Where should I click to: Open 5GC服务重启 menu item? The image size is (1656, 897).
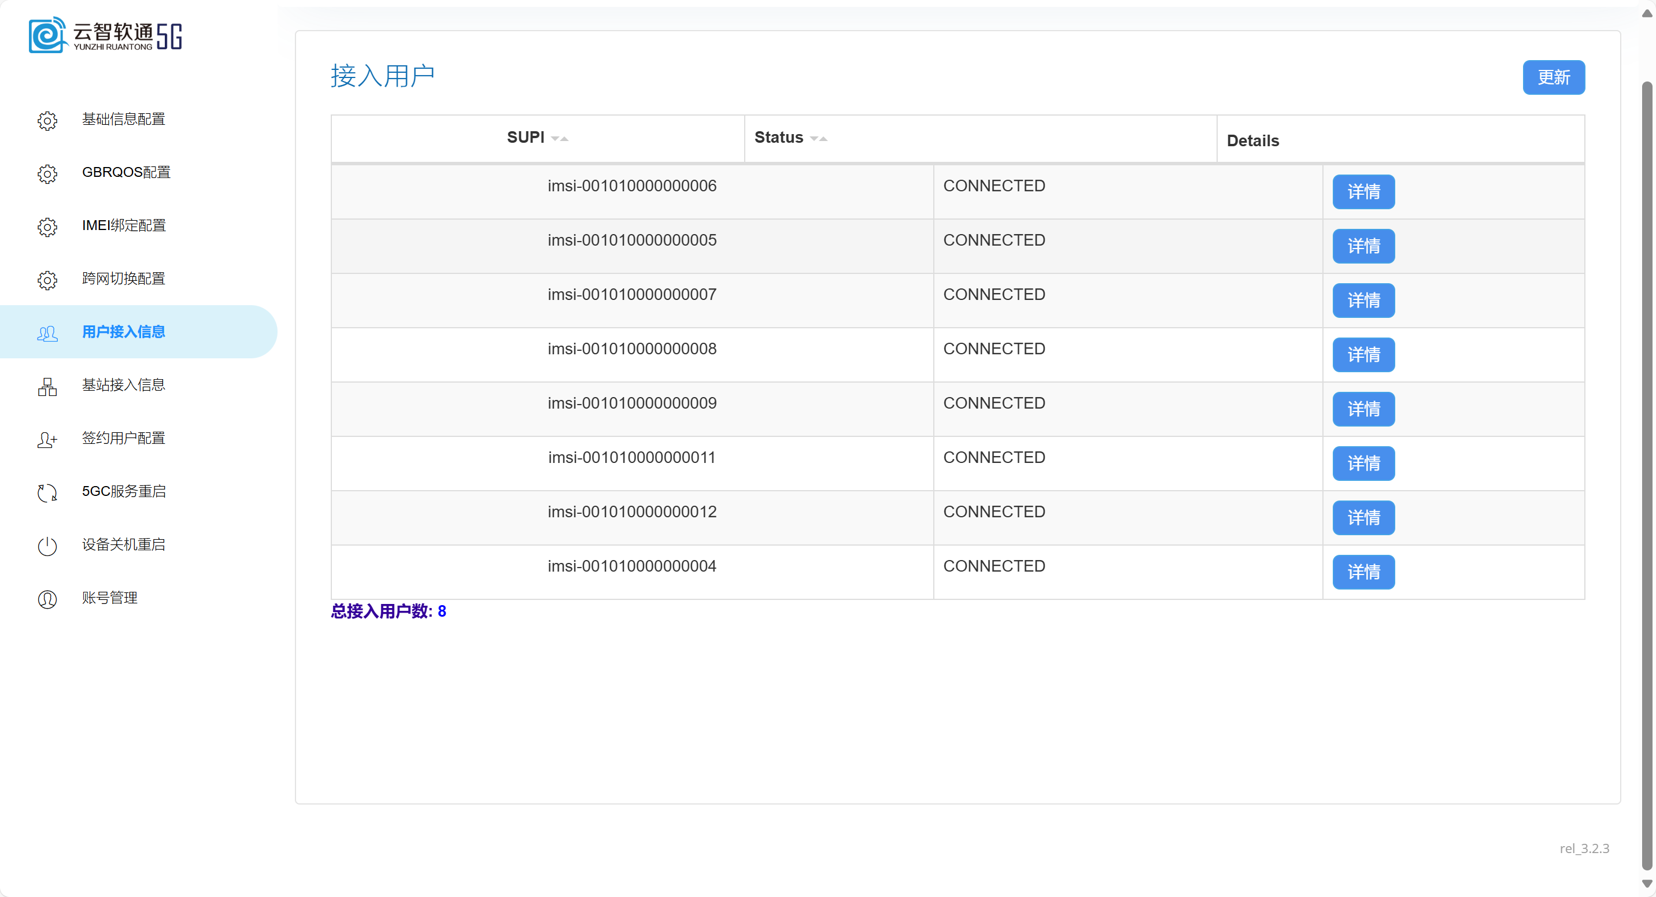138,491
